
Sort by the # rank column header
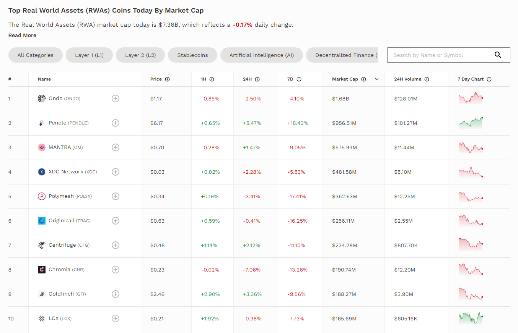pos(10,79)
